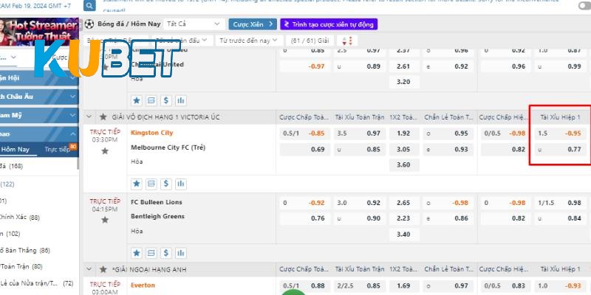Screen dimensions: 591x295
Task: Star the Giải Vô Địch Hạng 1 Victoria Úc league
Action: [104, 117]
